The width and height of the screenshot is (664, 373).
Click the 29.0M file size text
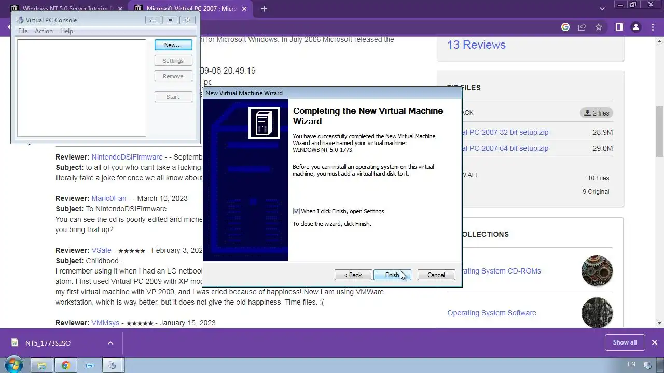pos(603,148)
